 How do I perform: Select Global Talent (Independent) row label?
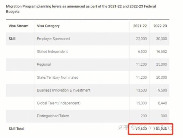click(59, 103)
